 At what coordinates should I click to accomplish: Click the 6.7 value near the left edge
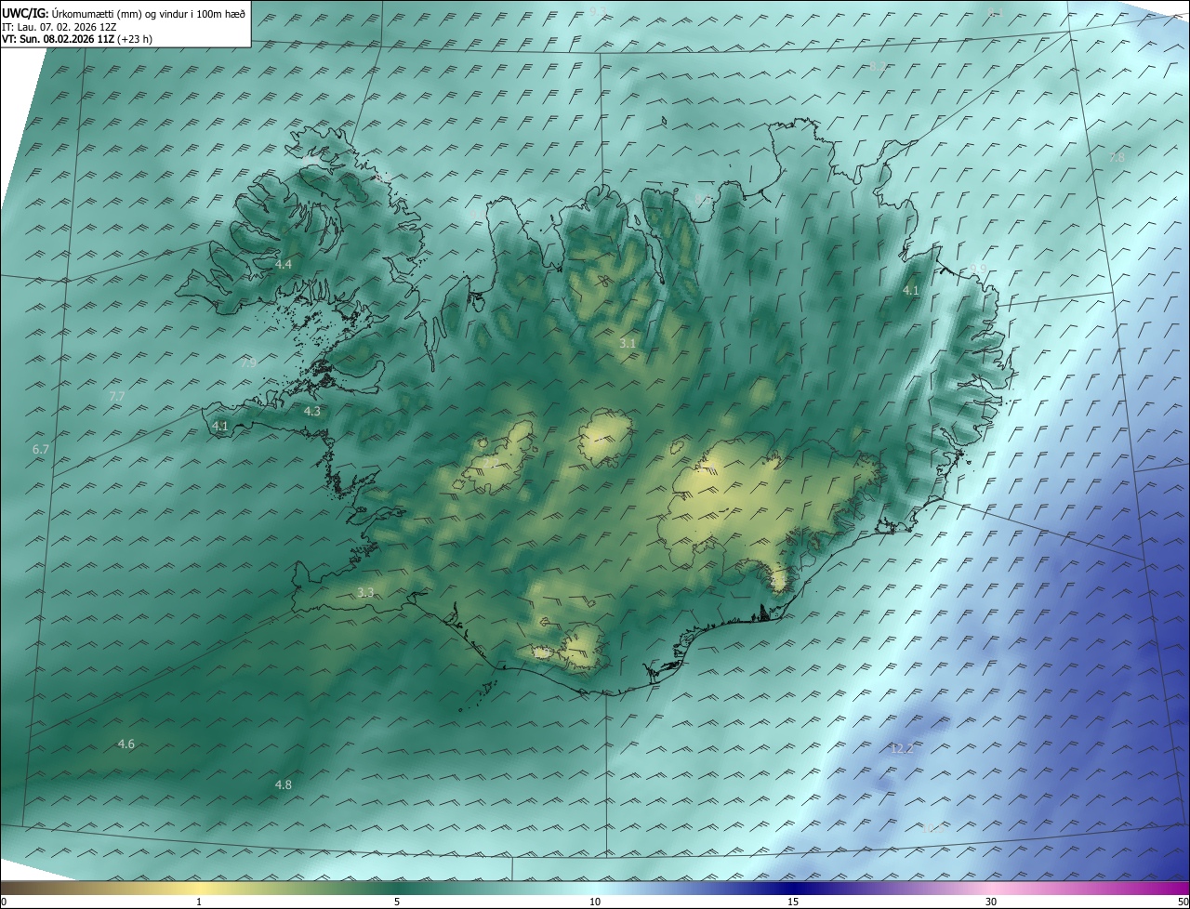[x=41, y=449]
